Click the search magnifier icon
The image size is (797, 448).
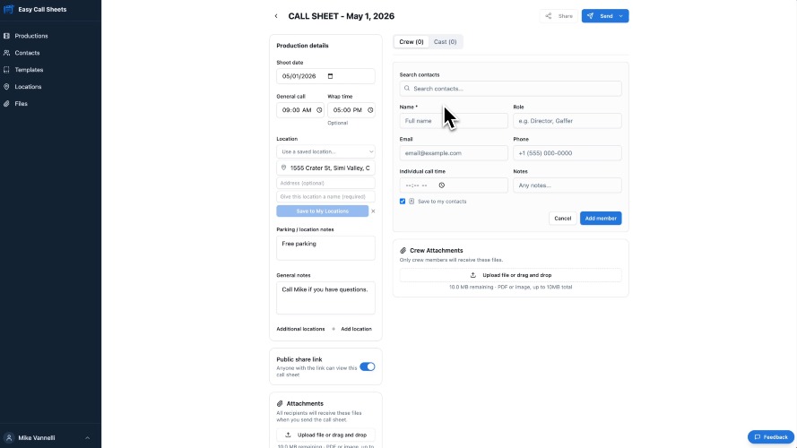tap(407, 89)
